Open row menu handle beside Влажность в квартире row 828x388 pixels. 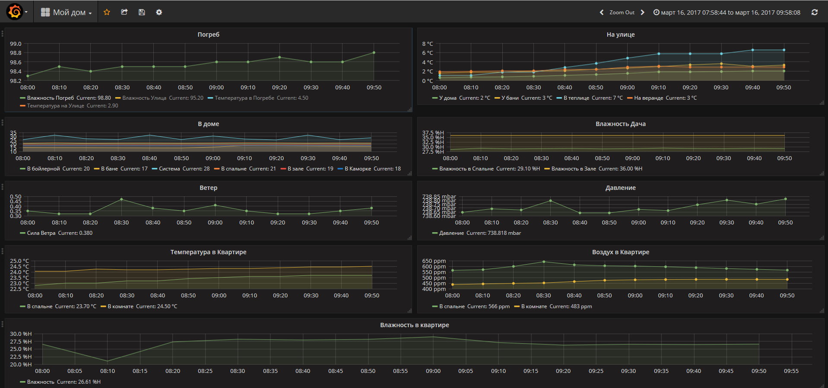click(2, 324)
